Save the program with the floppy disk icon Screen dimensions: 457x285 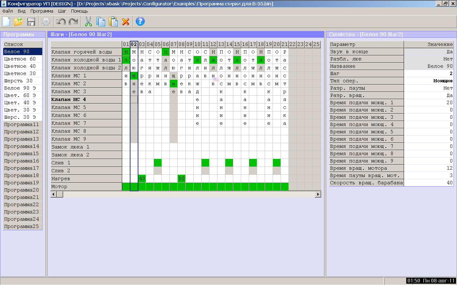pos(31,22)
